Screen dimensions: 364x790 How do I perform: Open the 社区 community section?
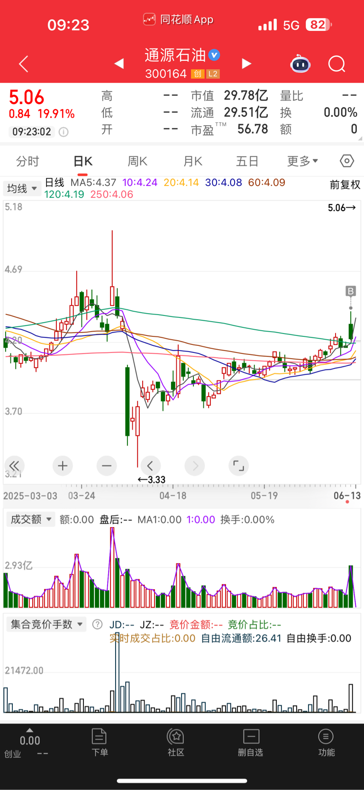(x=176, y=743)
